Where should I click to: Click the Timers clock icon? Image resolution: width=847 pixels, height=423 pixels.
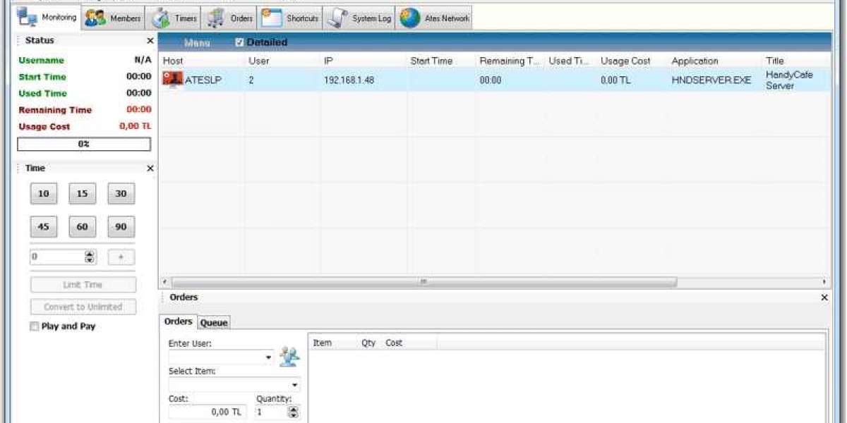click(162, 18)
